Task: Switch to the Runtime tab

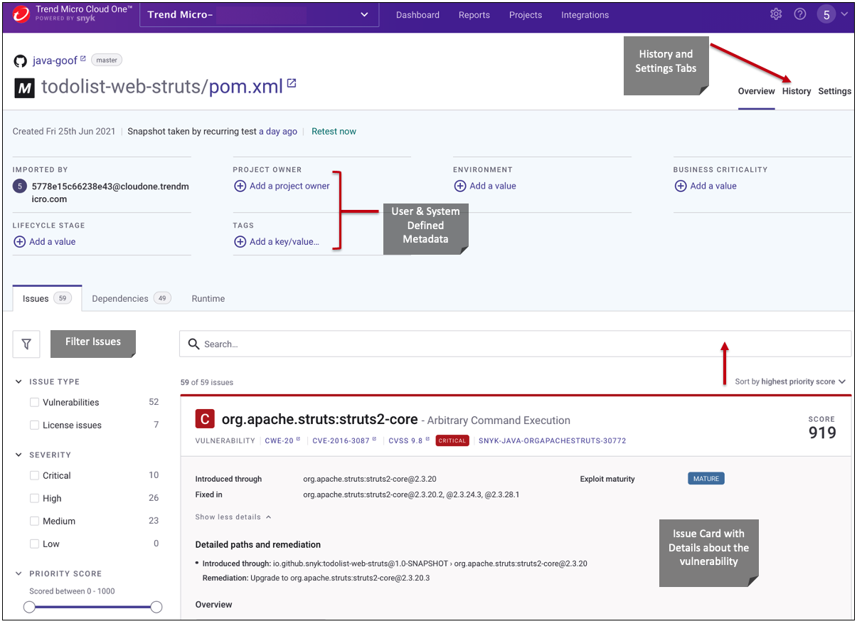Action: (x=208, y=299)
